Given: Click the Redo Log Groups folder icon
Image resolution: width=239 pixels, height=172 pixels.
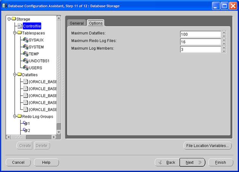Looking at the screenshot, I should [x=20, y=116].
